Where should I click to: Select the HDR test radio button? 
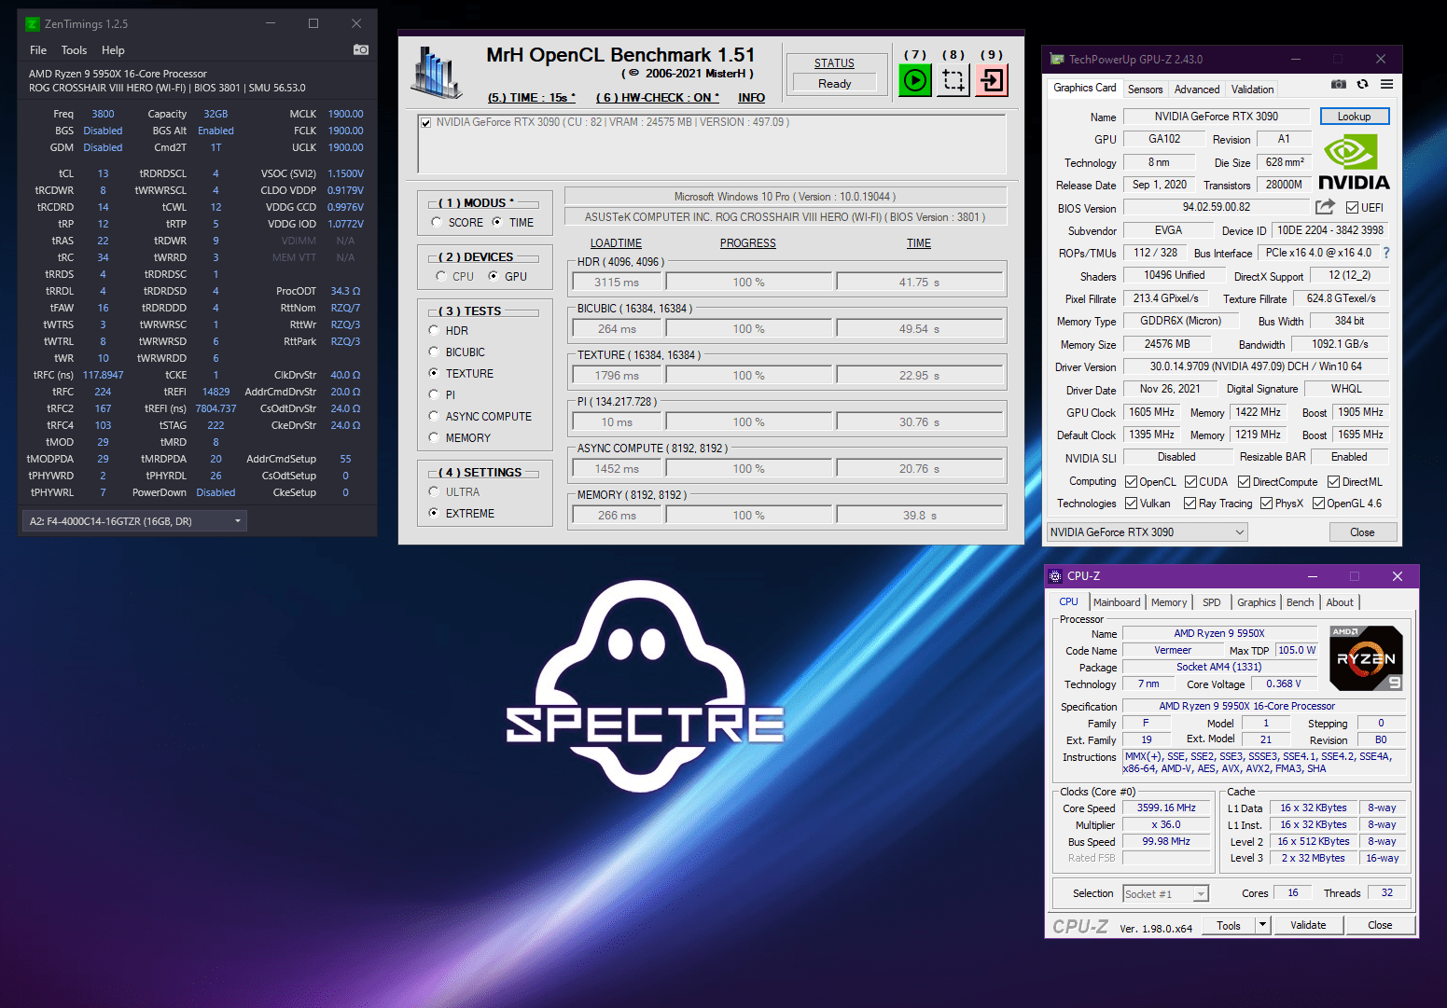click(x=434, y=330)
